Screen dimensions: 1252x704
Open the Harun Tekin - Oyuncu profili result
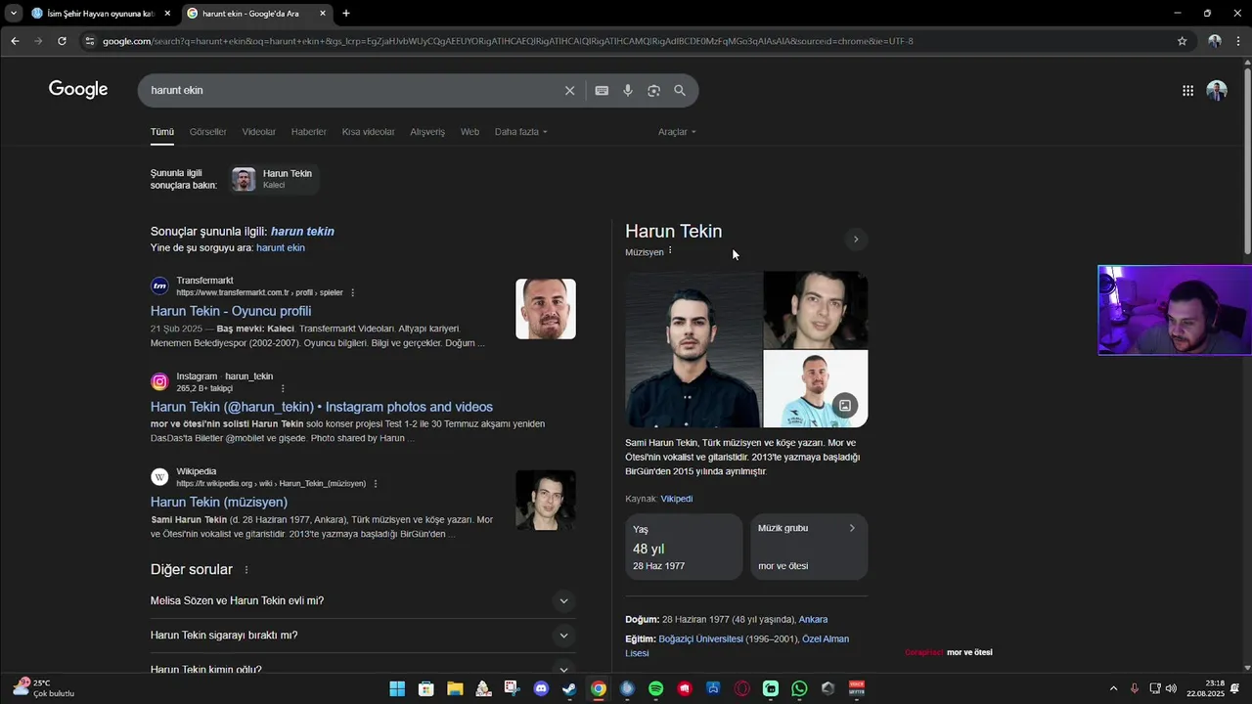point(231,311)
